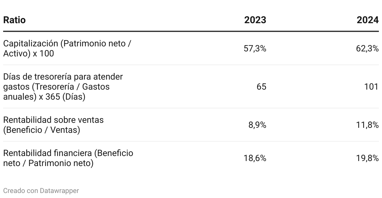The width and height of the screenshot is (382, 198).
Task: Click the text 'anuales) x 365 (Días)'
Action: (44, 97)
